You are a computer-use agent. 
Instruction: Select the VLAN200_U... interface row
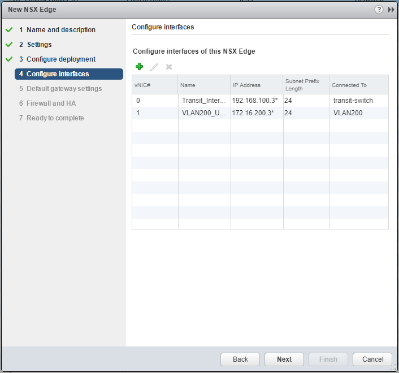203,113
